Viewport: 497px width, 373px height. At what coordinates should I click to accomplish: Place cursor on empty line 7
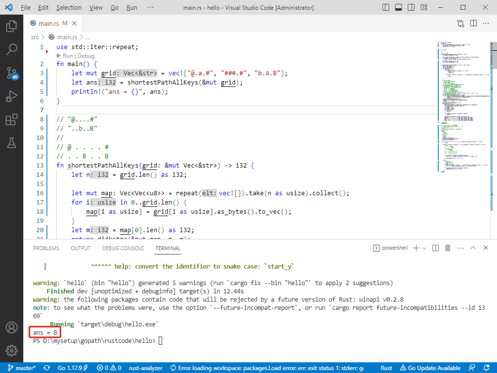(247, 110)
